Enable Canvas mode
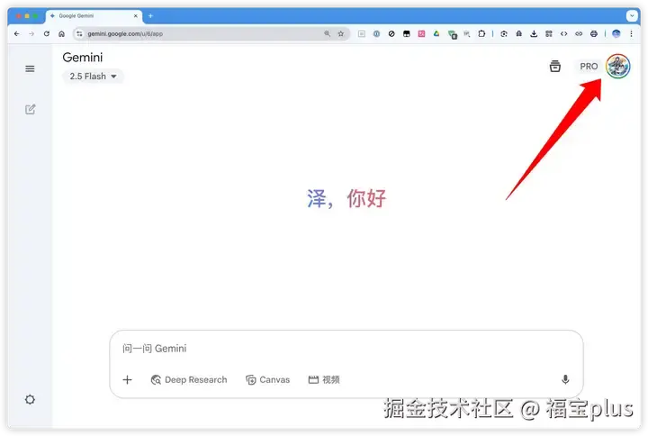This screenshot has width=648, height=436. (x=268, y=380)
